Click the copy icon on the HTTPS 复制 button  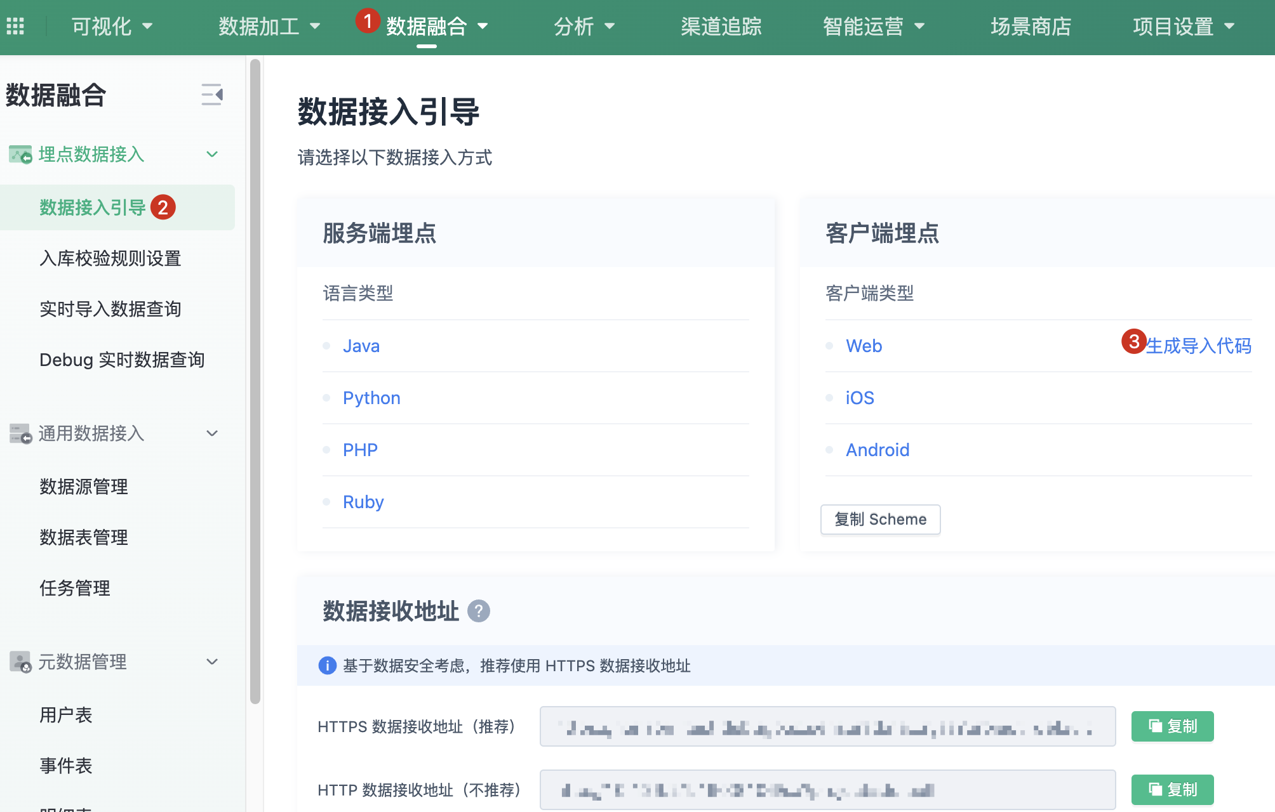click(1156, 726)
